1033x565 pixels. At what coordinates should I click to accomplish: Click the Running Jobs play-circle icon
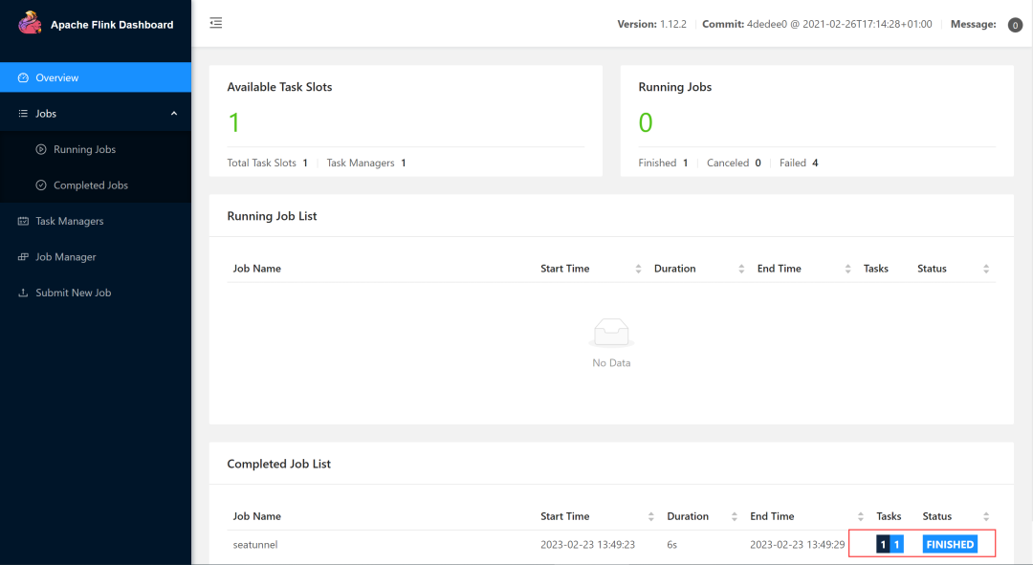tap(41, 149)
